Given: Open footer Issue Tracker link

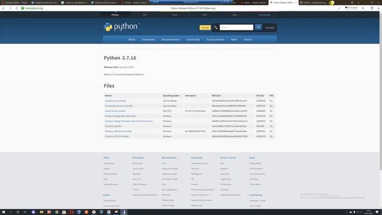Looking at the screenshot, I should [255, 206].
